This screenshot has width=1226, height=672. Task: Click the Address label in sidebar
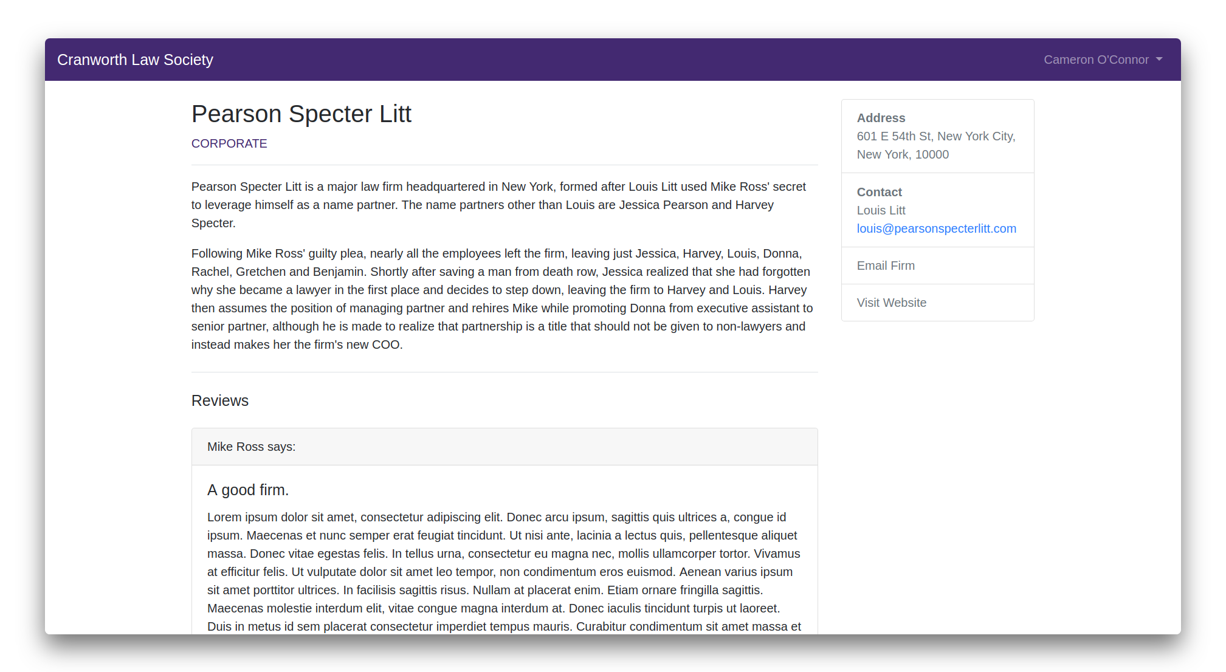(x=881, y=118)
